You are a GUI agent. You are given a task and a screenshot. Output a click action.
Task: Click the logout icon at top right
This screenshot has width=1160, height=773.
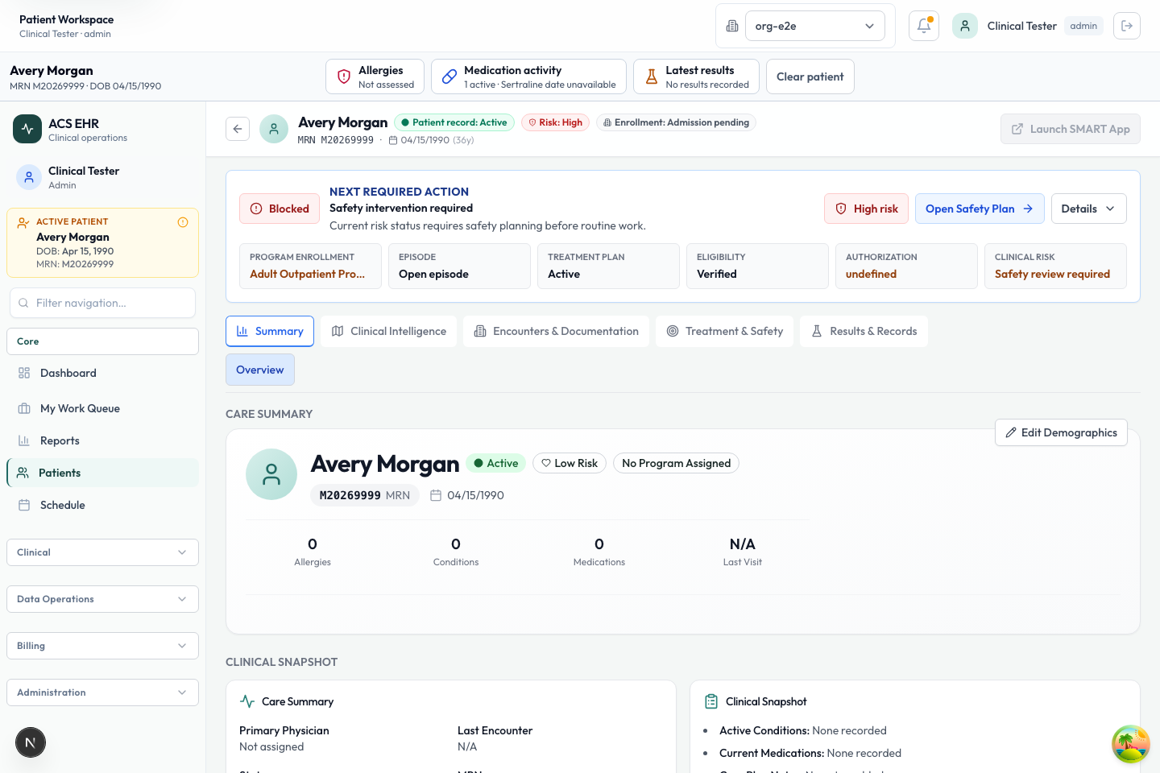(x=1127, y=26)
